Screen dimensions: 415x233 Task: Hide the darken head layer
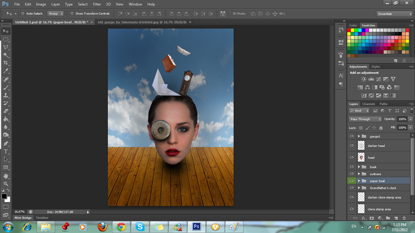point(352,146)
